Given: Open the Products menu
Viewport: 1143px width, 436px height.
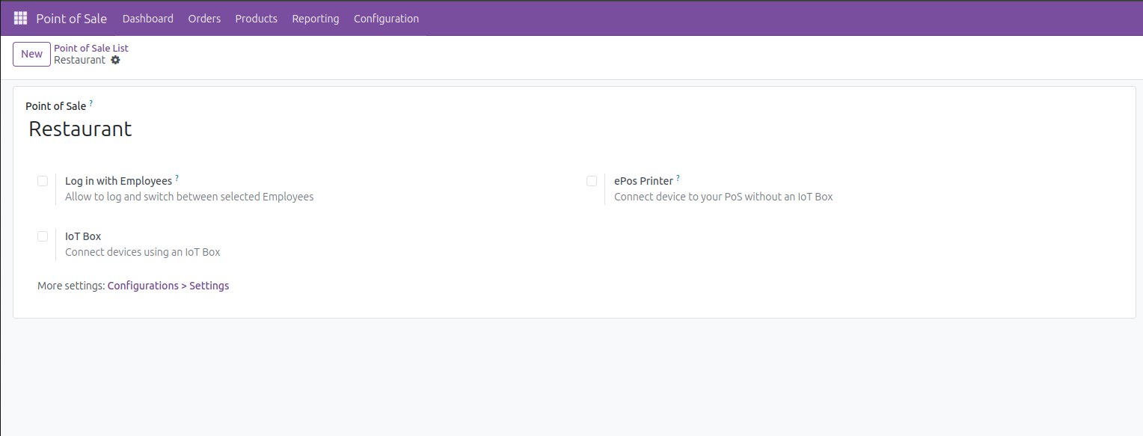Looking at the screenshot, I should pos(256,18).
